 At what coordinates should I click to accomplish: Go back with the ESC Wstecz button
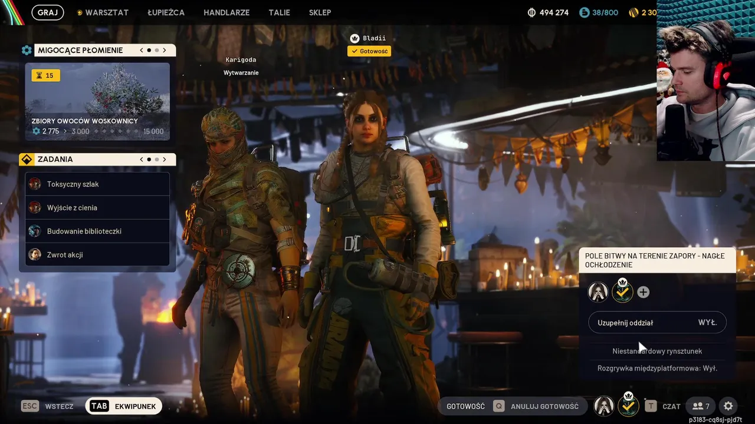pyautogui.click(x=47, y=406)
